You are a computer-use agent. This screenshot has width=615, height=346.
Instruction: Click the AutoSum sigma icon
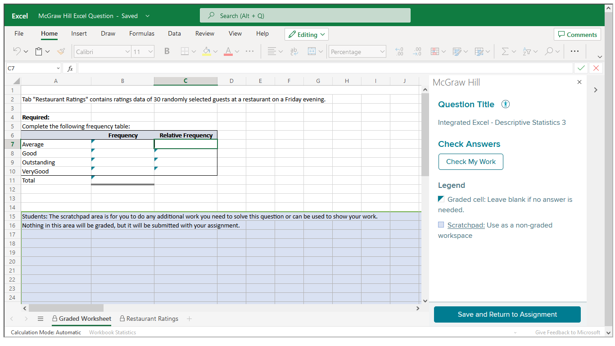pyautogui.click(x=505, y=51)
